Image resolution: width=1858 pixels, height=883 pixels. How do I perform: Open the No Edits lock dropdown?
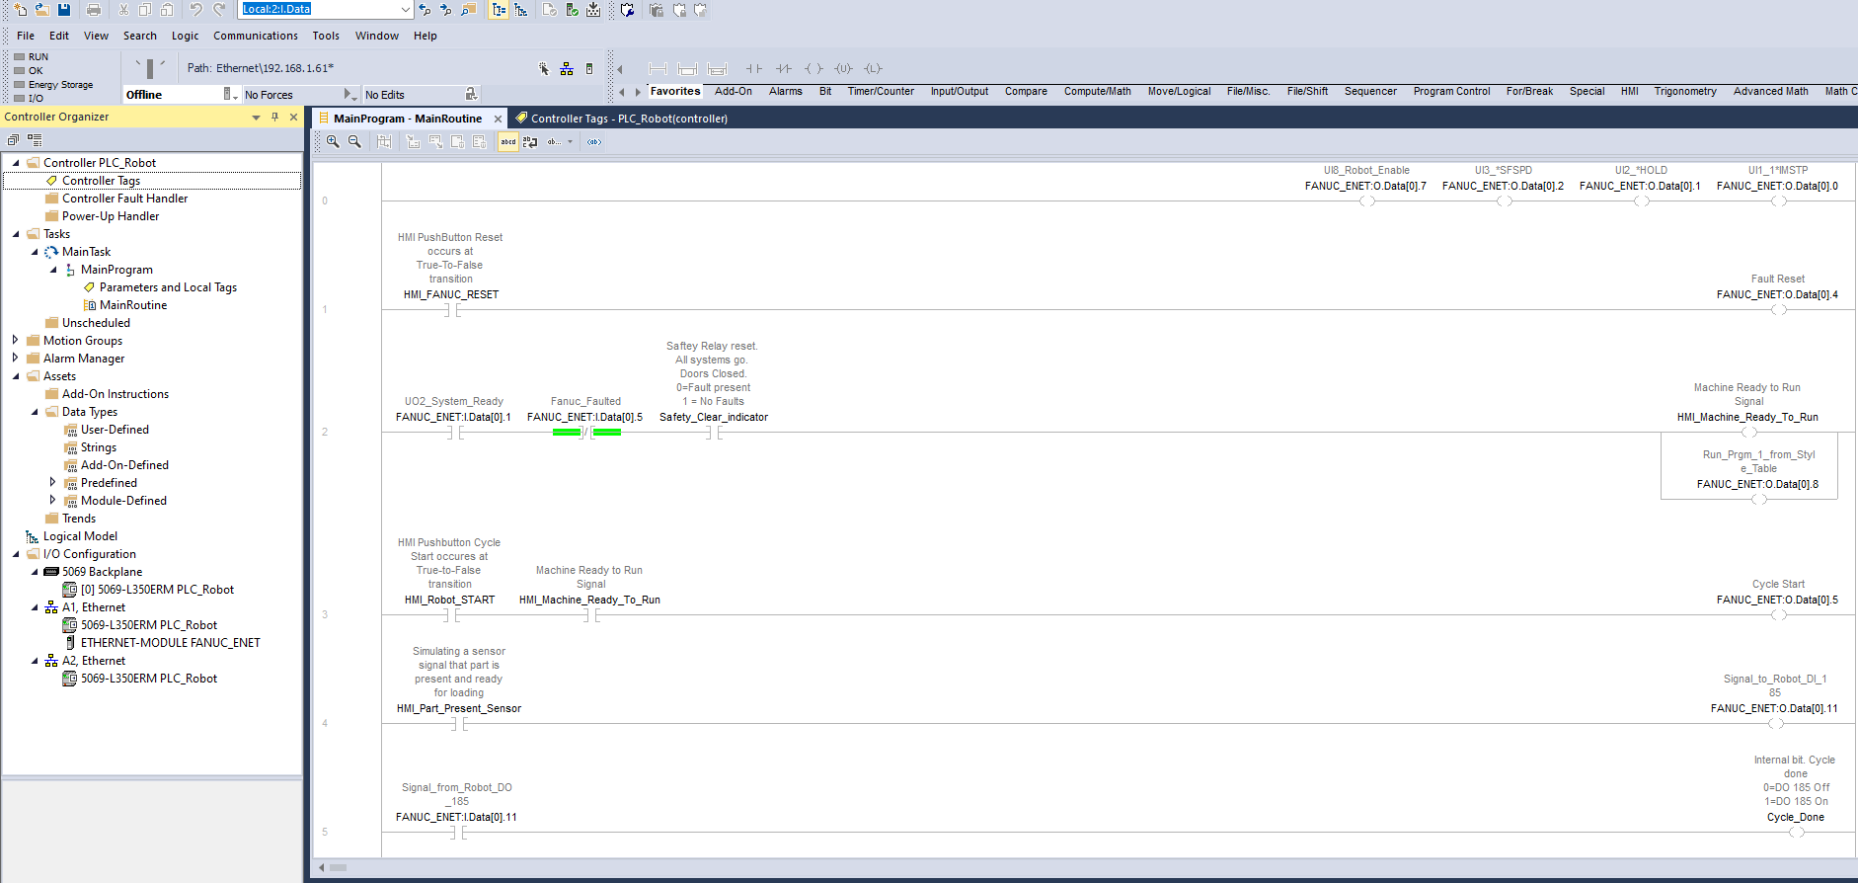(471, 94)
